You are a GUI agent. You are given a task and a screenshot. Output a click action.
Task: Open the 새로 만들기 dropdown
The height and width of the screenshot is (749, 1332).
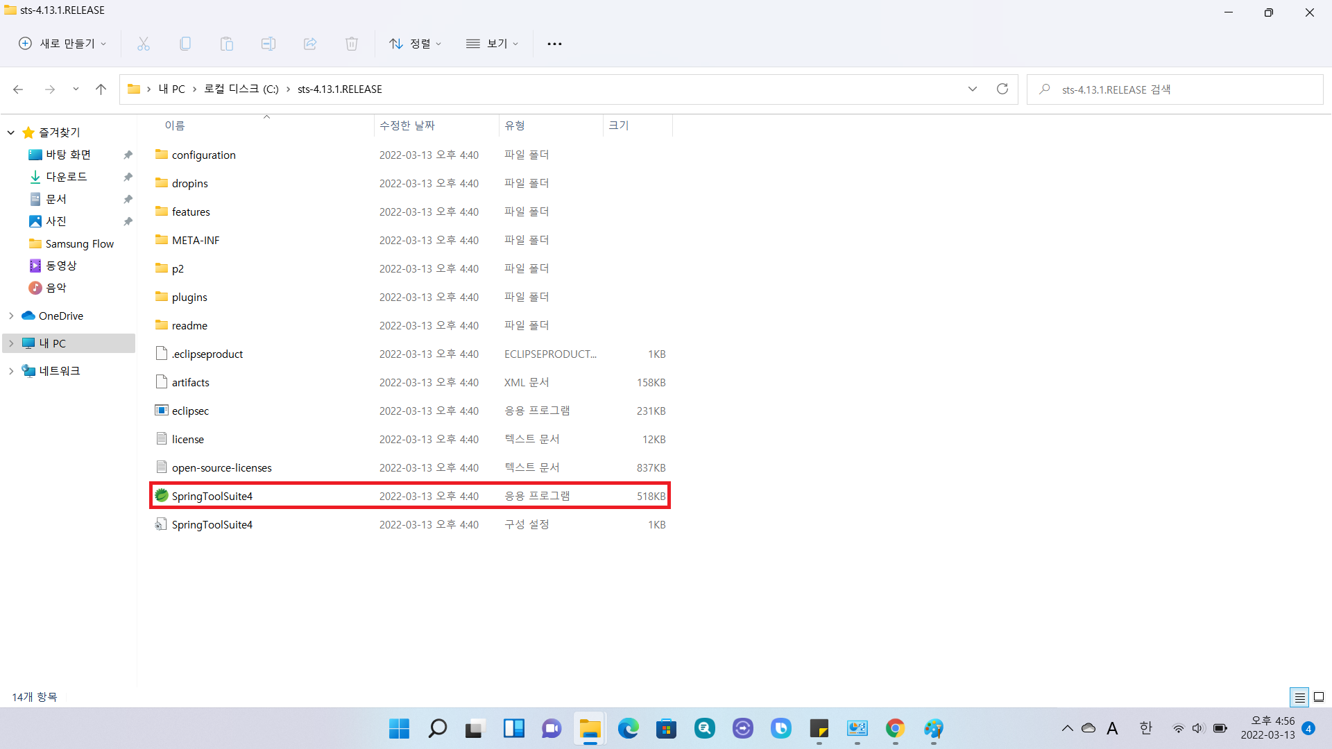pyautogui.click(x=62, y=44)
